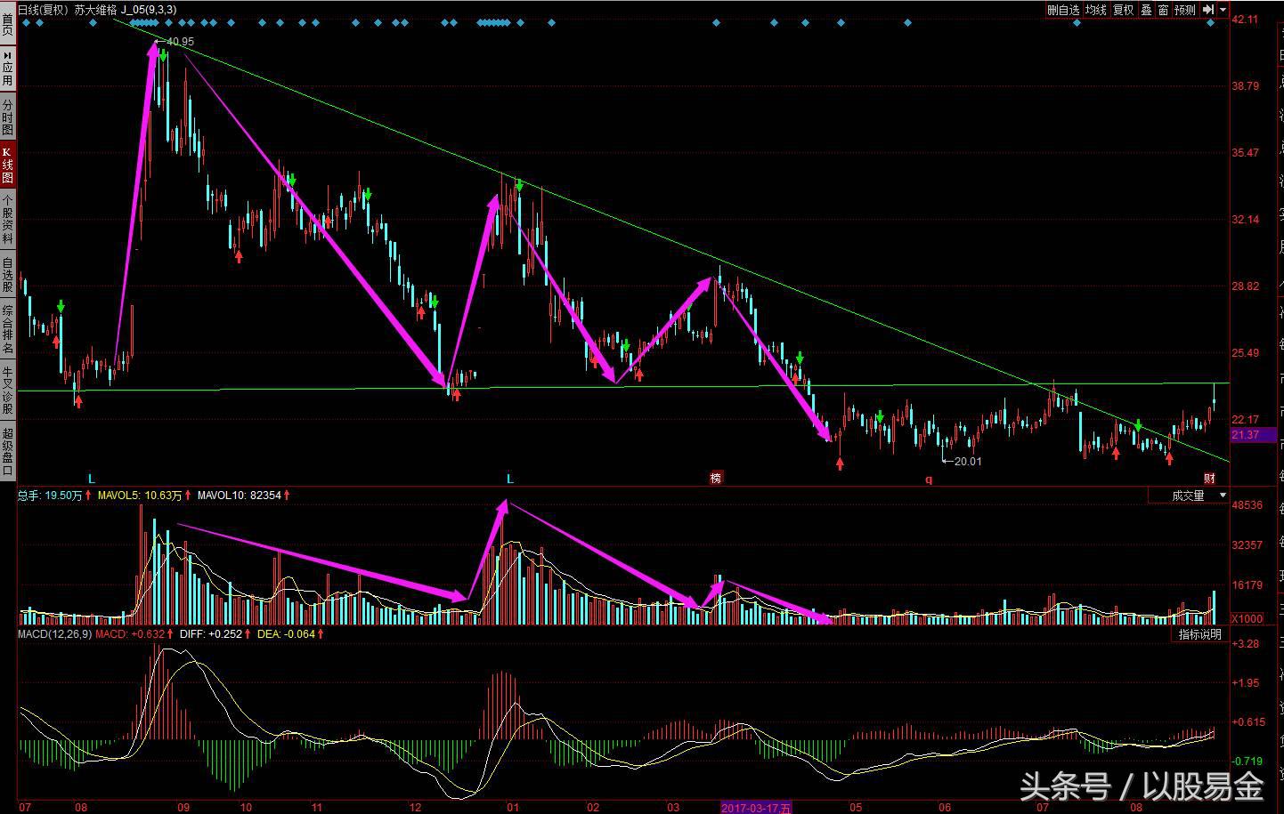Viewport: 1284px width, 814px height.
Task: Open the 自选股 sidebar tab
Action: coord(8,275)
